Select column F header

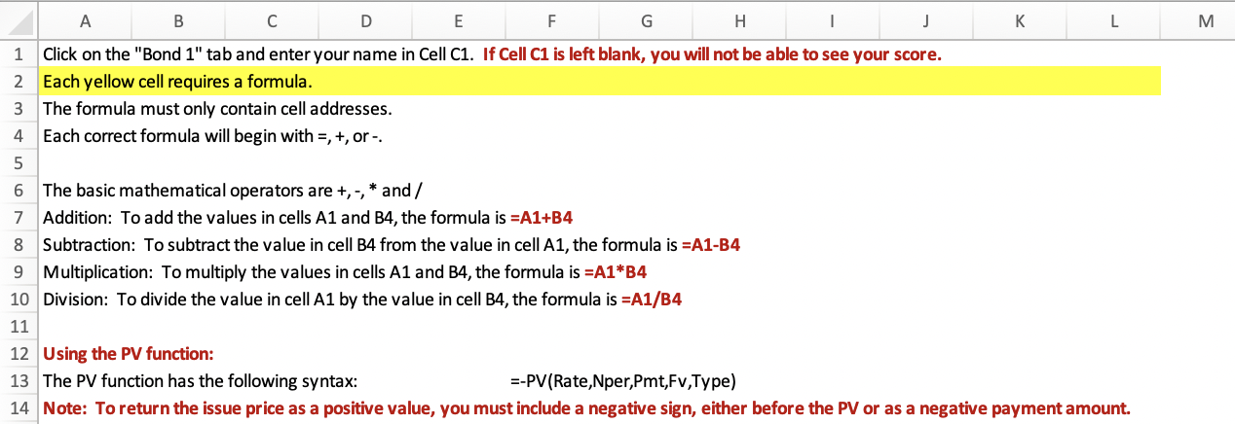pos(552,18)
